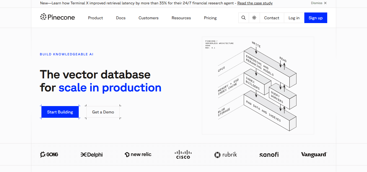Click the Start Building button

60,112
